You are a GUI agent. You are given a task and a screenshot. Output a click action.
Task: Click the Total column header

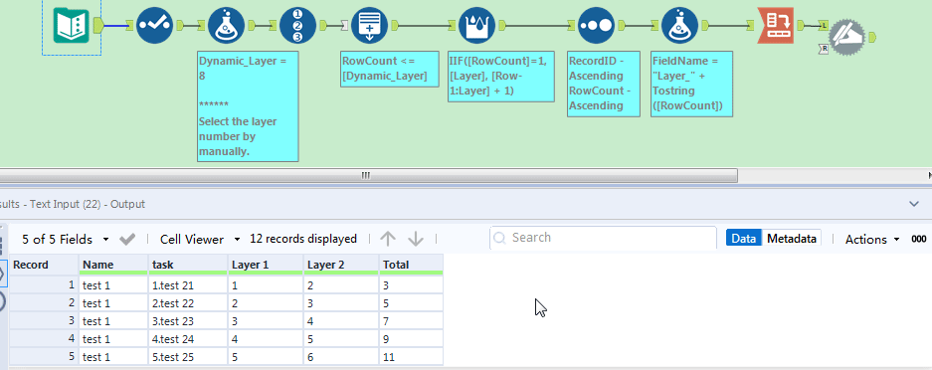pyautogui.click(x=412, y=265)
